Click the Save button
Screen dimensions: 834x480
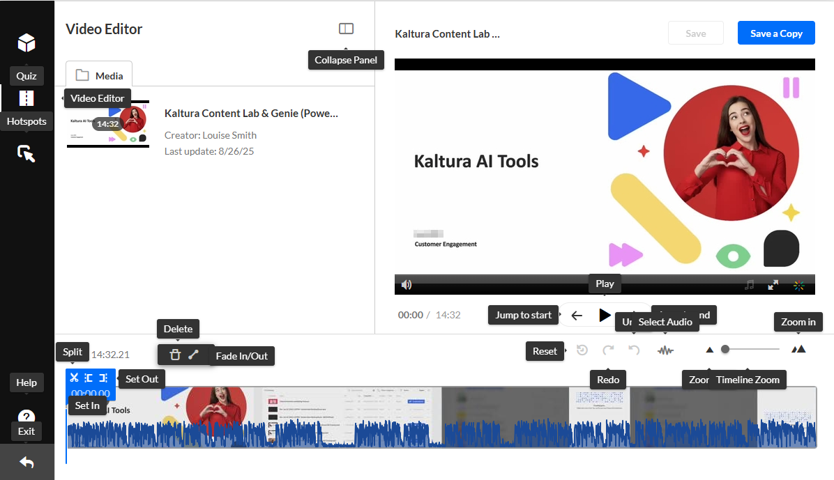pos(696,33)
